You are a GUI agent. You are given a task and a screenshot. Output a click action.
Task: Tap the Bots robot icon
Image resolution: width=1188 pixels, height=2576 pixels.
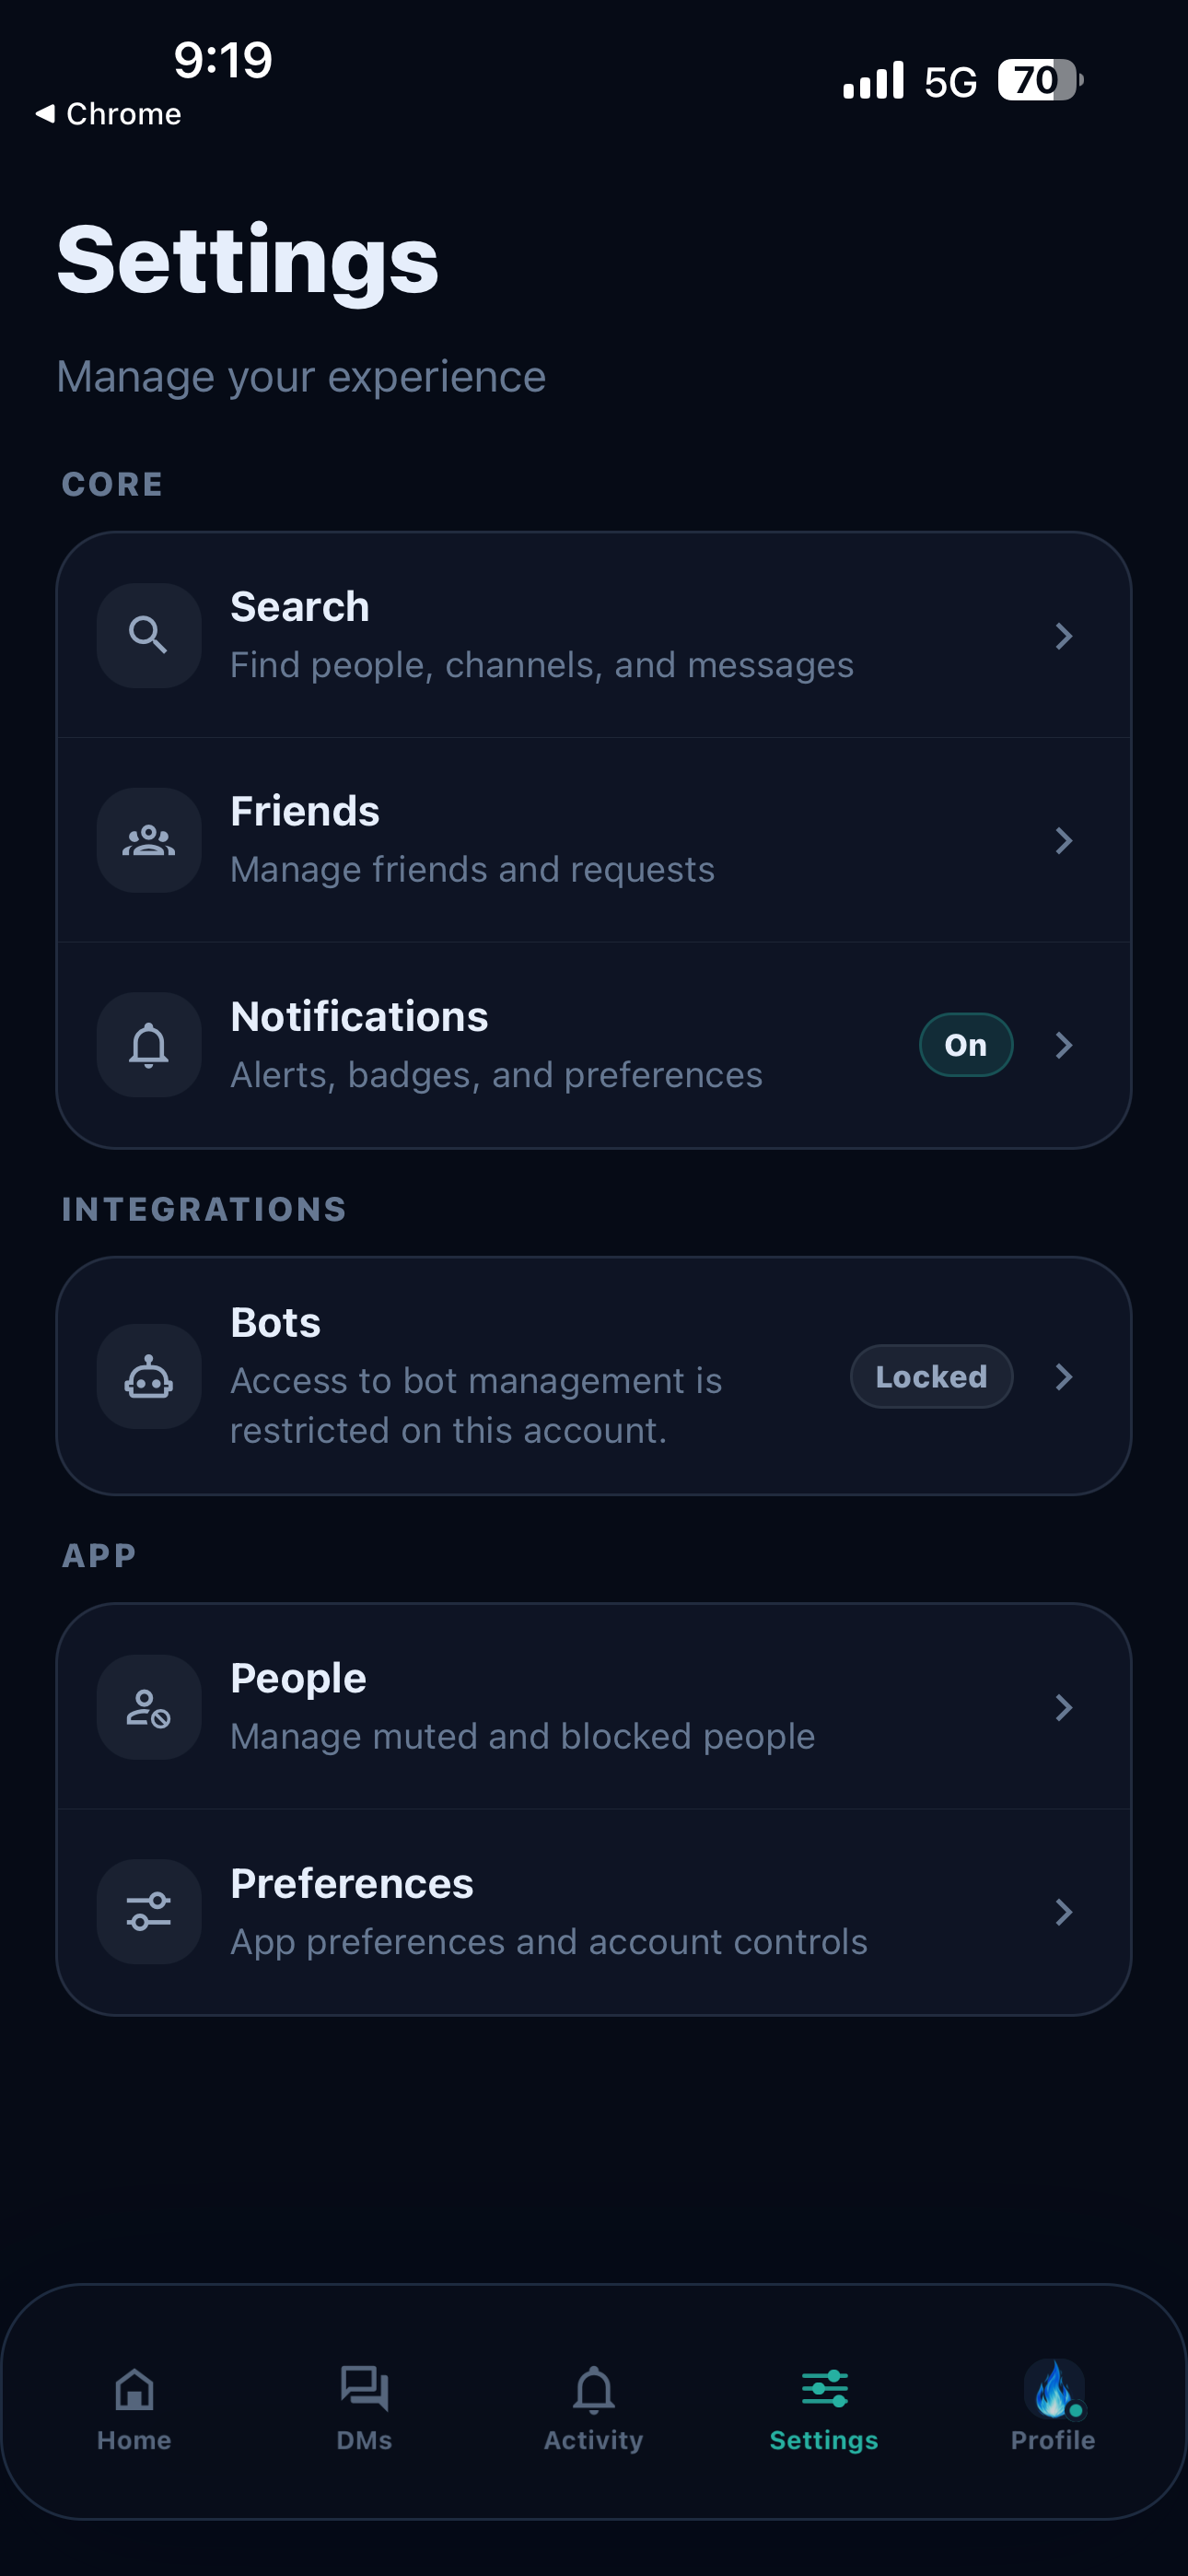tap(148, 1376)
